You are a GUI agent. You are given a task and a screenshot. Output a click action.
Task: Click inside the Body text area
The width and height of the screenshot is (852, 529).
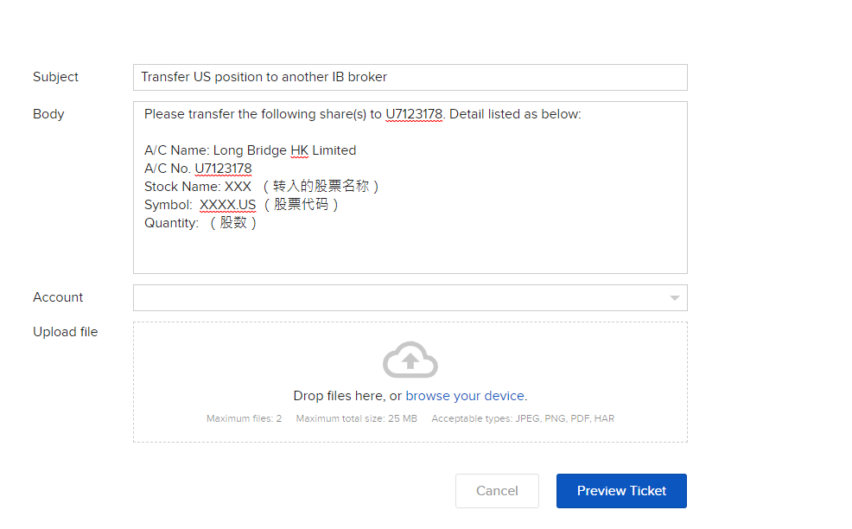click(410, 188)
